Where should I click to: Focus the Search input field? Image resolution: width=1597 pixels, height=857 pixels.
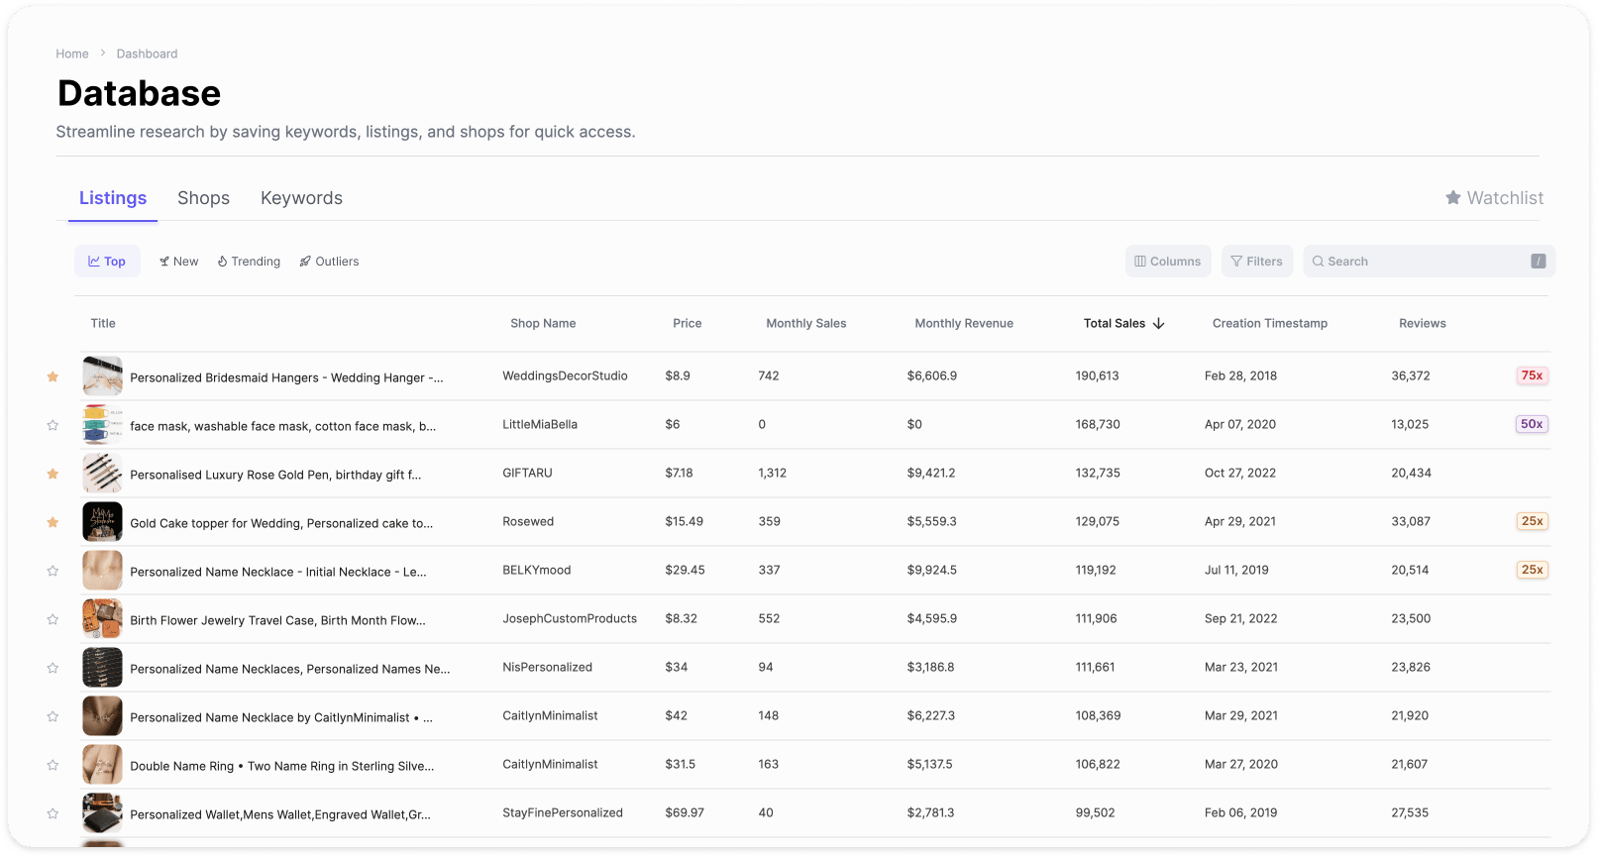[x=1430, y=262]
